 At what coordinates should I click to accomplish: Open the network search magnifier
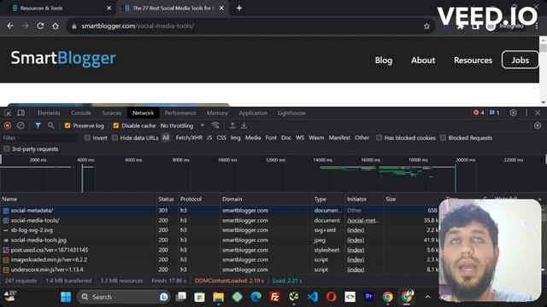tap(51, 125)
